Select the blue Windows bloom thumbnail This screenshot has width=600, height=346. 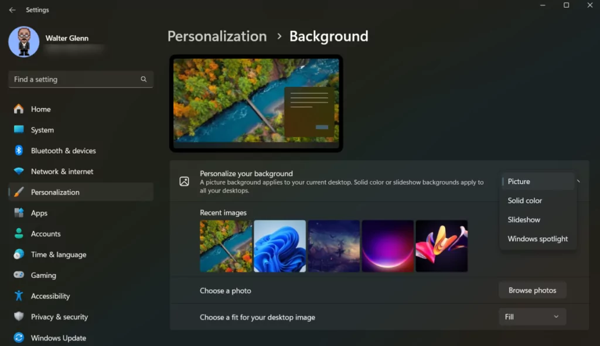click(x=279, y=246)
